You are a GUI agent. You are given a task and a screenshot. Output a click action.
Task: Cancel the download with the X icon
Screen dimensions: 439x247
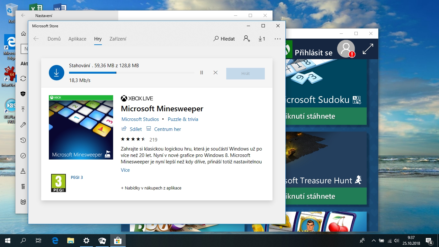216,73
